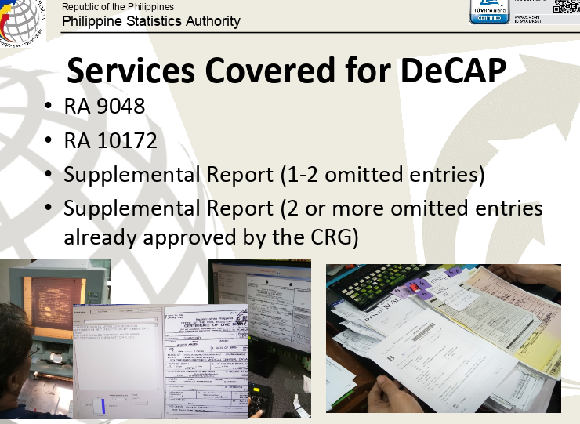Viewport: 580px width, 424px height.
Task: Select the 'RA 9048' bullet
Action: [x=104, y=107]
